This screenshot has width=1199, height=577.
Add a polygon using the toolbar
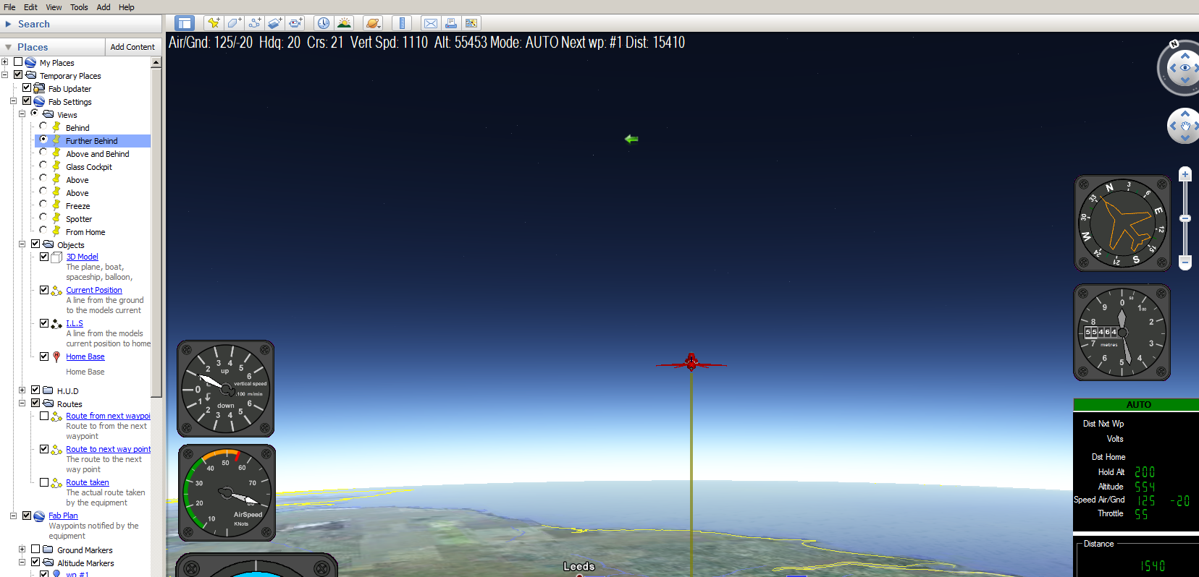tap(234, 23)
